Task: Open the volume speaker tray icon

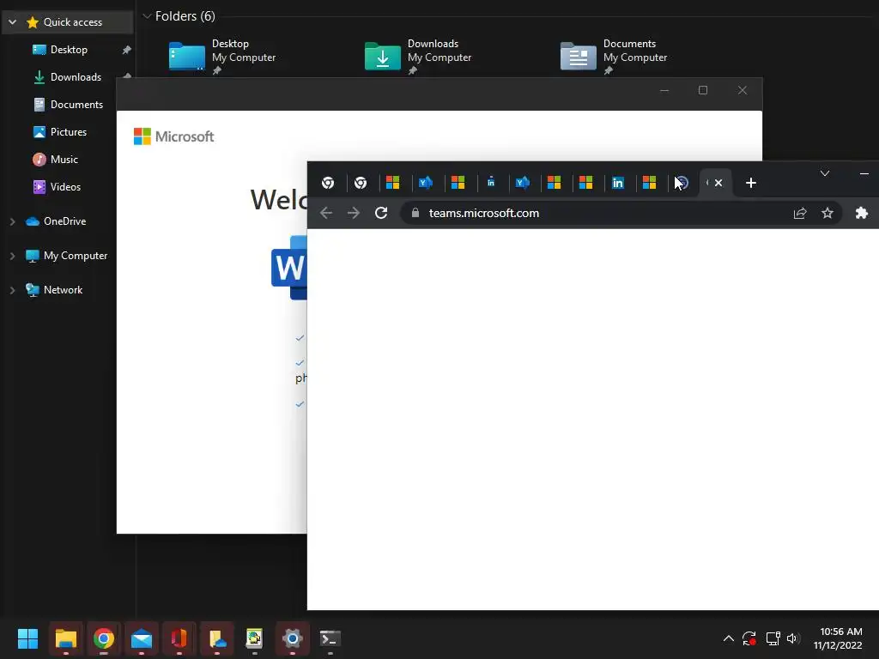Action: coord(792,638)
